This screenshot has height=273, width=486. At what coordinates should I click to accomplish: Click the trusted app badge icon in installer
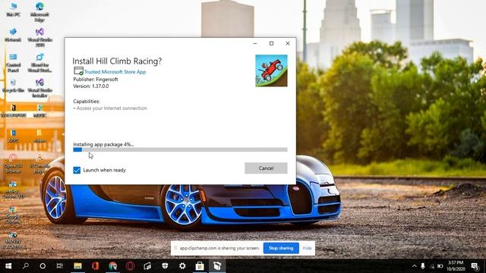point(78,71)
